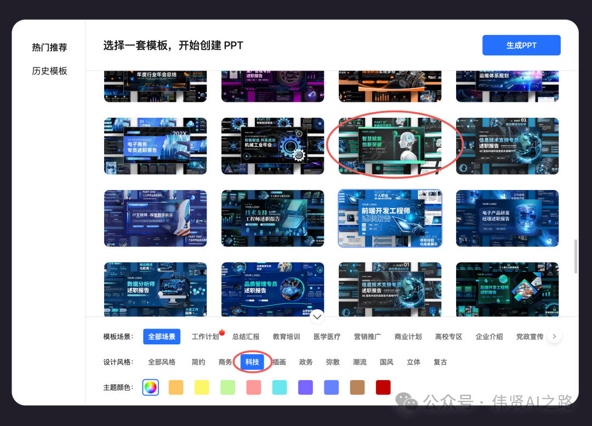Click the 生成PPT button
The width and height of the screenshot is (592, 426).
pos(521,45)
